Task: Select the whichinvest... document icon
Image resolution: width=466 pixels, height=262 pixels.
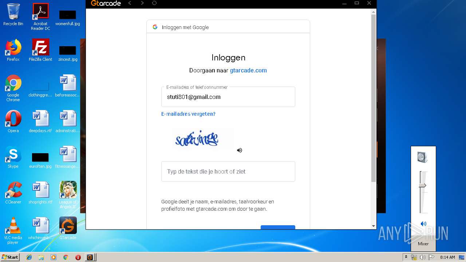Action: coord(40,229)
